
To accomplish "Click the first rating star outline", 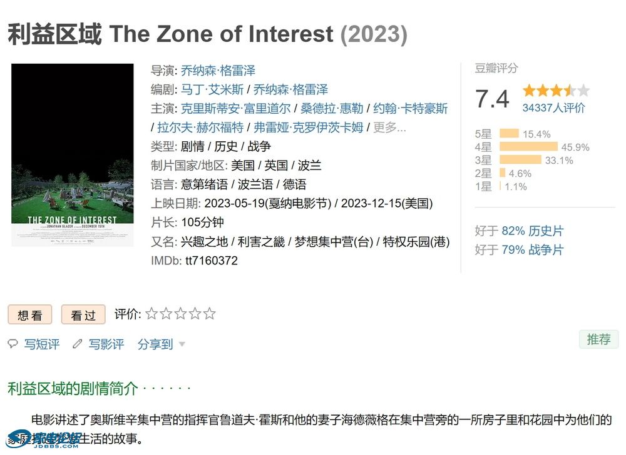I will [151, 314].
